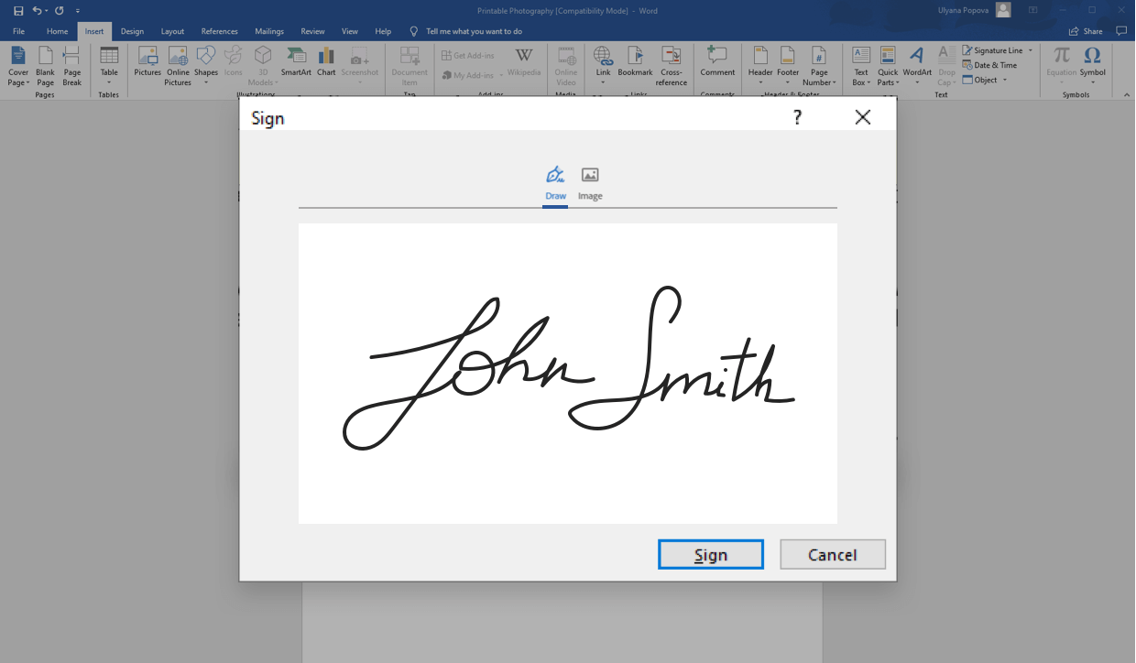
Task: Expand the Object dropdown arrow
Action: [1005, 81]
